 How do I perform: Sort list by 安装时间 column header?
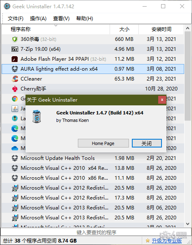tap(161, 29)
